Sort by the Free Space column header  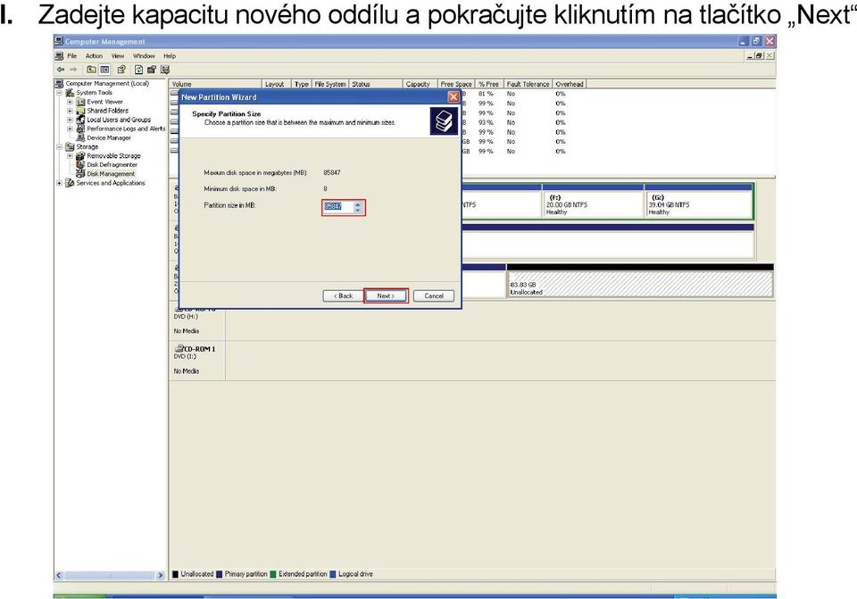pyautogui.click(x=456, y=84)
